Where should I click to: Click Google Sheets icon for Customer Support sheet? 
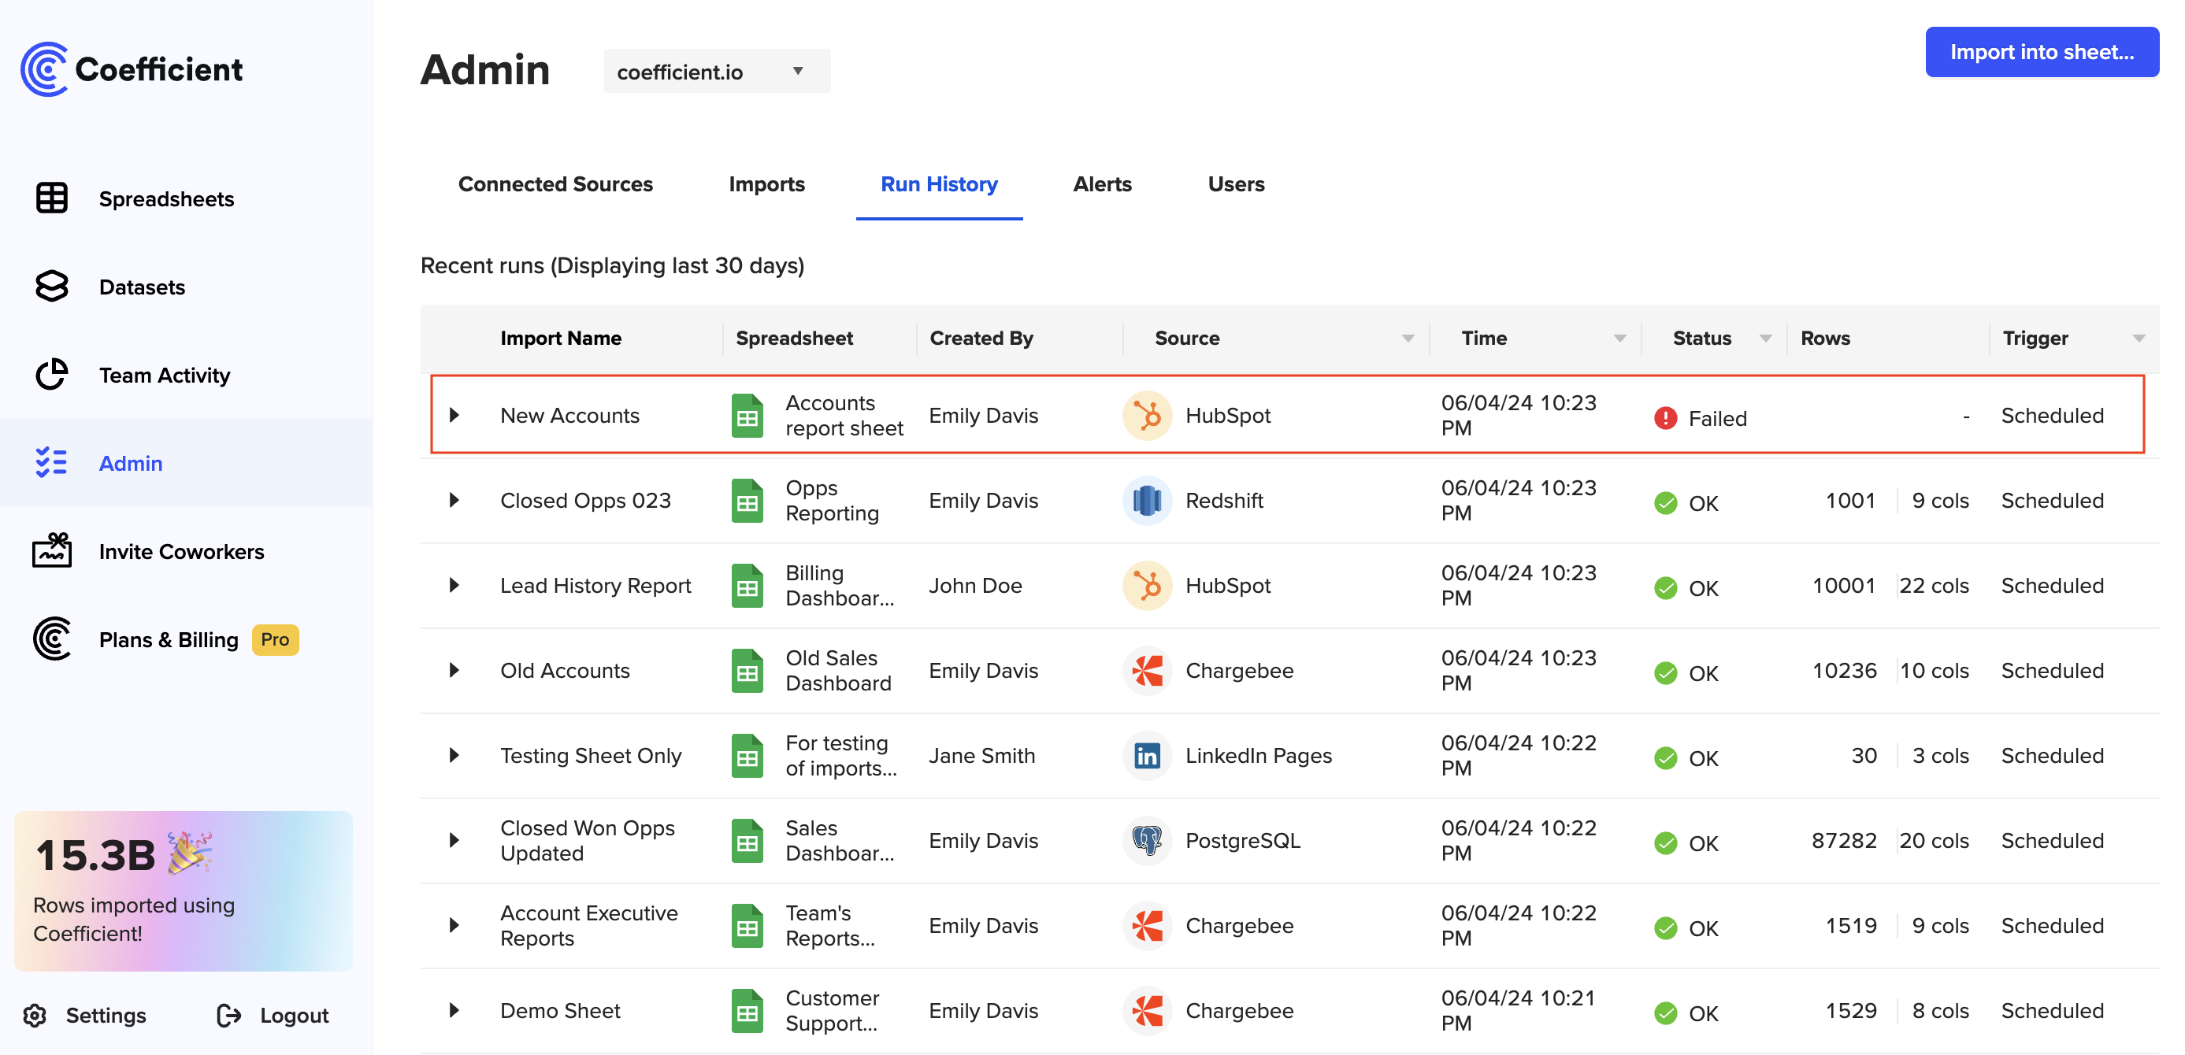(x=747, y=1011)
